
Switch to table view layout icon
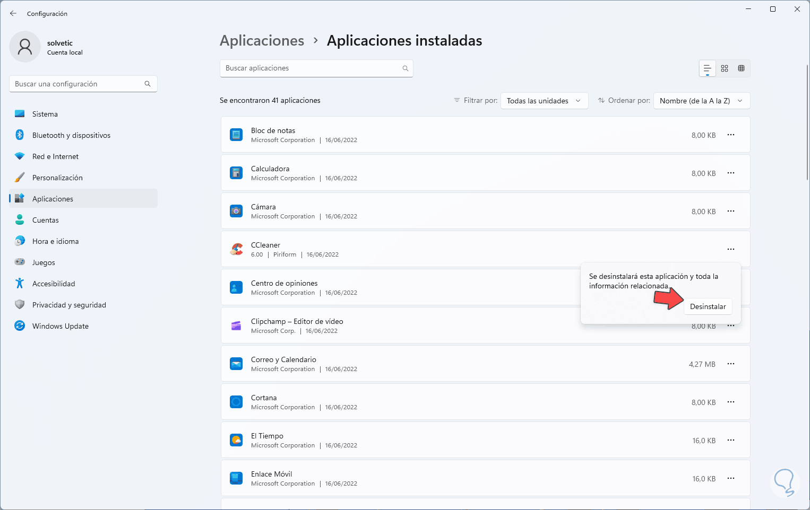742,68
